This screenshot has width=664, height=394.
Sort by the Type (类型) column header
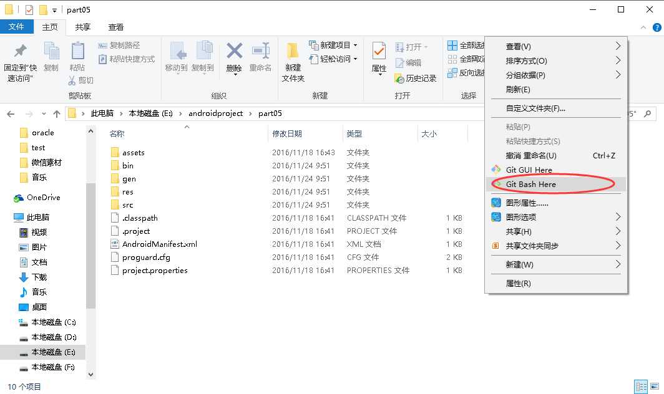click(x=354, y=134)
